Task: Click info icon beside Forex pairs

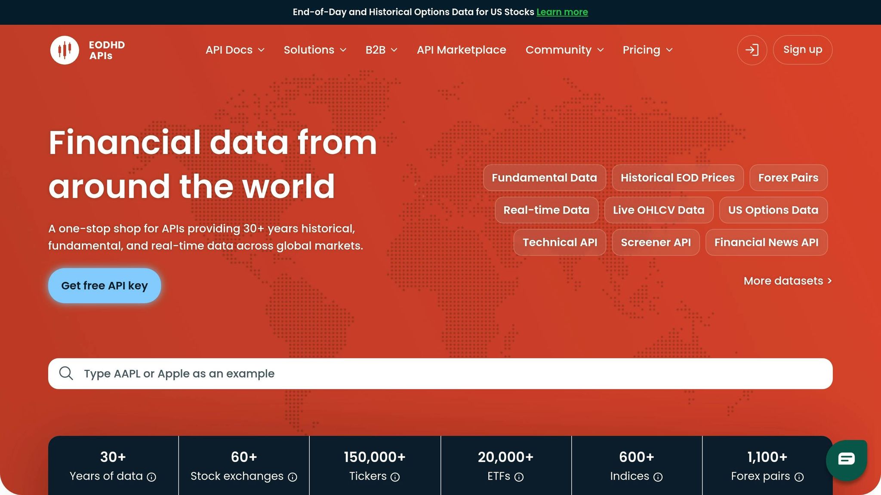Action: click(x=799, y=477)
